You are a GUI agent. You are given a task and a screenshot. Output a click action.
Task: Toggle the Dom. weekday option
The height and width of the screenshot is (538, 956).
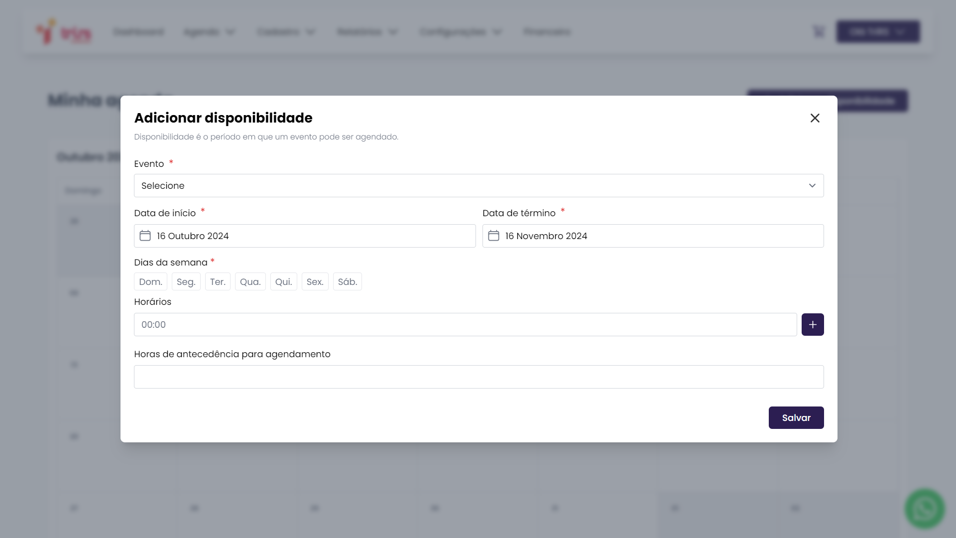click(150, 282)
